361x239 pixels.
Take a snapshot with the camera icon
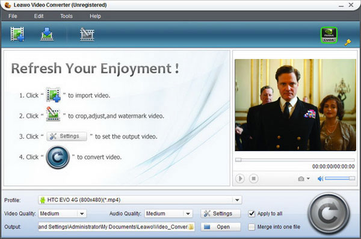(301, 179)
